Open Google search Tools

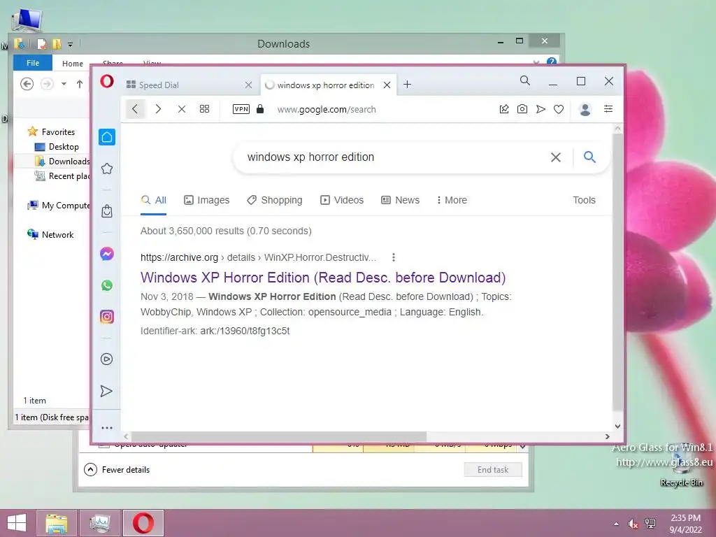[x=584, y=201]
